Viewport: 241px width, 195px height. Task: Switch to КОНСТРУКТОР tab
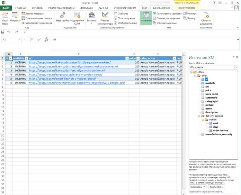[x=187, y=8]
